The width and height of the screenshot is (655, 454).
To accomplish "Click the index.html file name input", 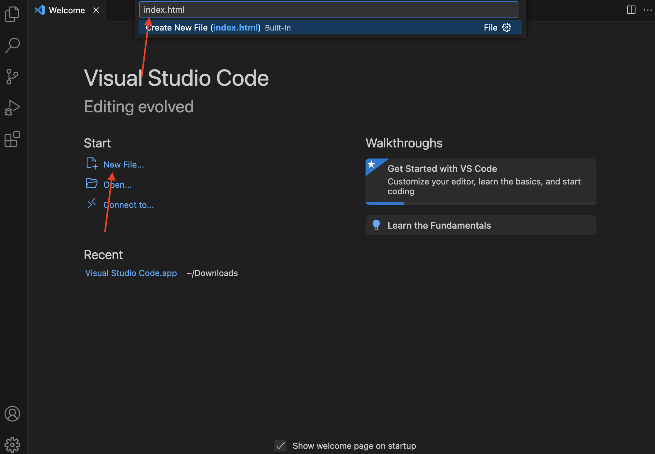I will tap(328, 10).
